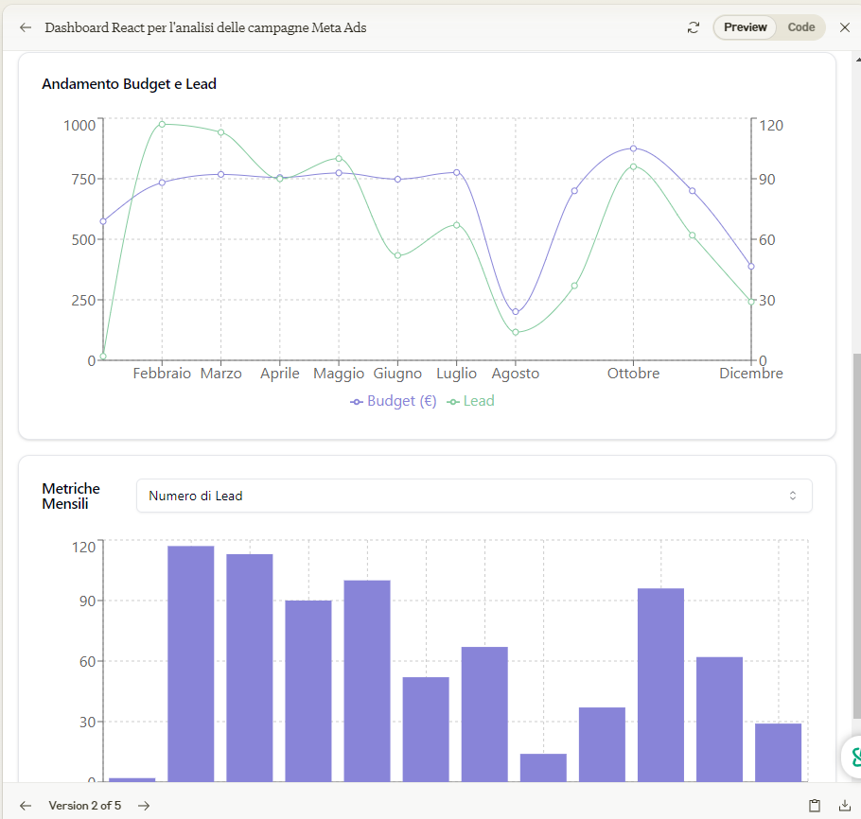Click the "1000" left axis value
The image size is (861, 819).
coord(79,126)
